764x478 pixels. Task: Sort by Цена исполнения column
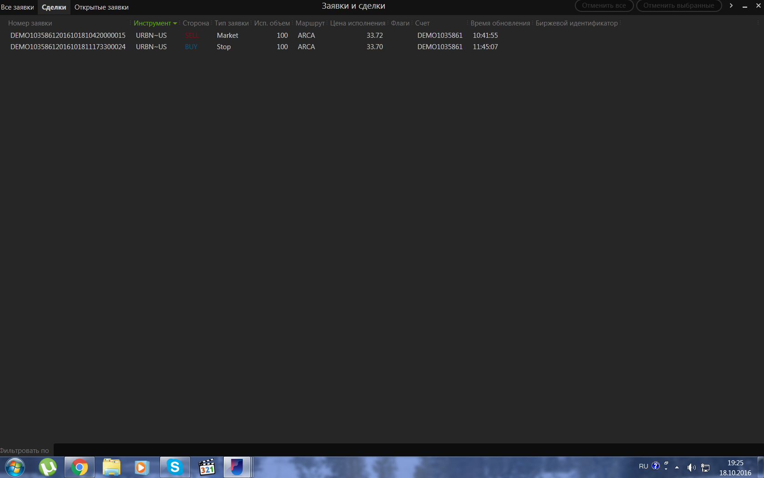(x=357, y=23)
